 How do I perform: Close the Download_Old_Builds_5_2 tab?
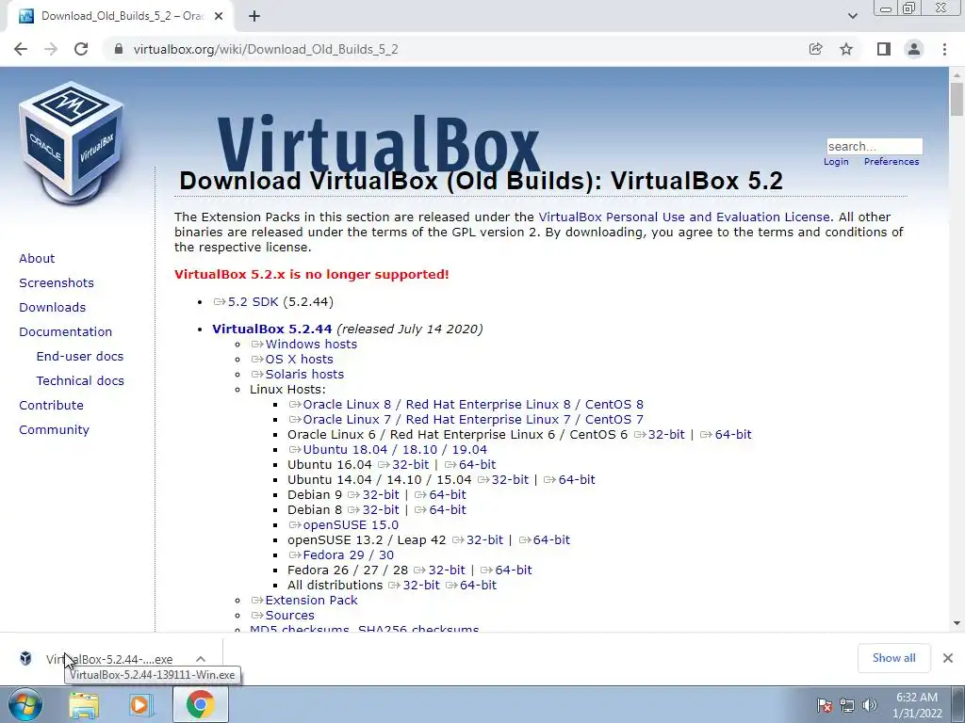pyautogui.click(x=219, y=16)
